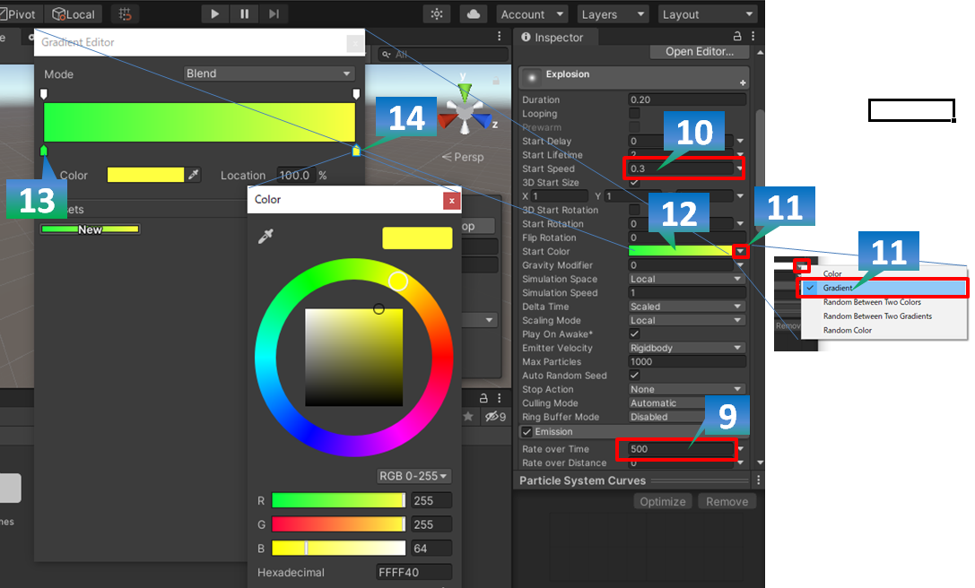Edit the Rate over Time field 500

tap(682, 449)
